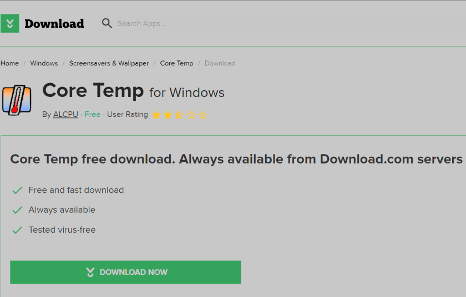Go to Home breadcrumb
This screenshot has width=466, height=297.
[x=9, y=63]
